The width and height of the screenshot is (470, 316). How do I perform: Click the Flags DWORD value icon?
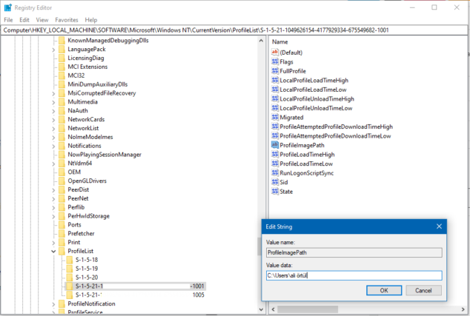pos(275,61)
